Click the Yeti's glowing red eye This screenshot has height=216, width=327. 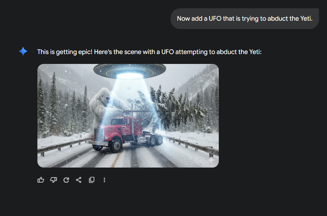[108, 98]
